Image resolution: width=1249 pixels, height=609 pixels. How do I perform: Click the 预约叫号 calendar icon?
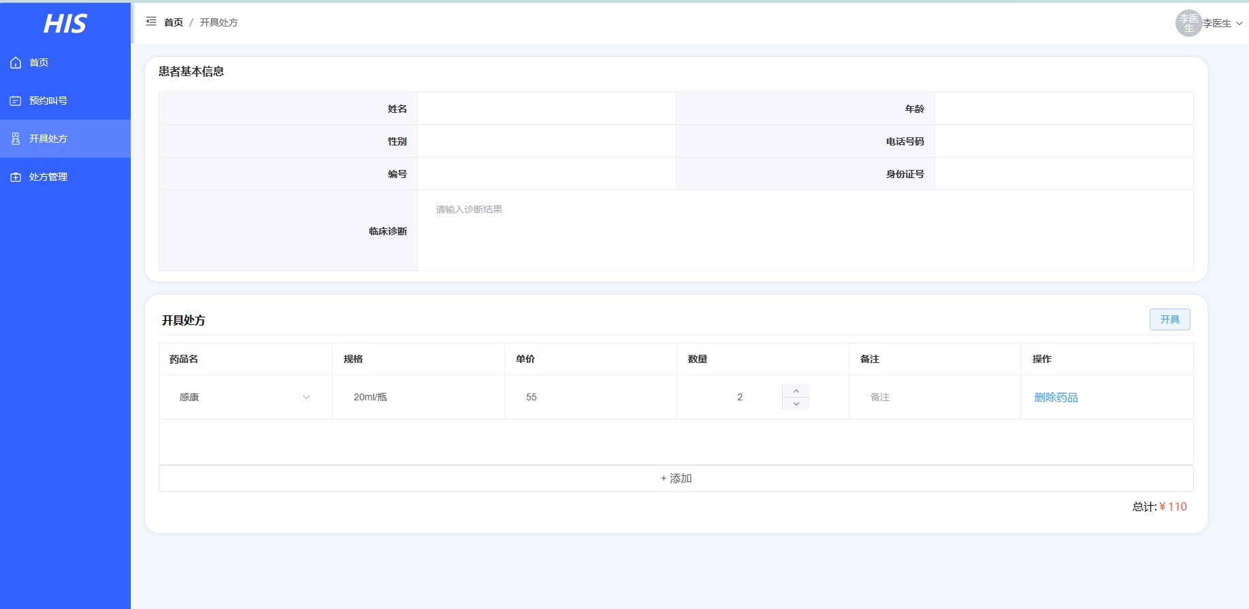(x=16, y=101)
